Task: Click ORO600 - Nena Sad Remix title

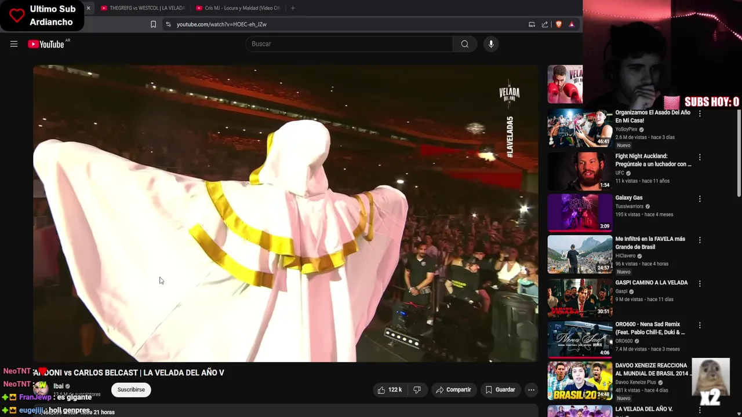Action: [x=650, y=328]
